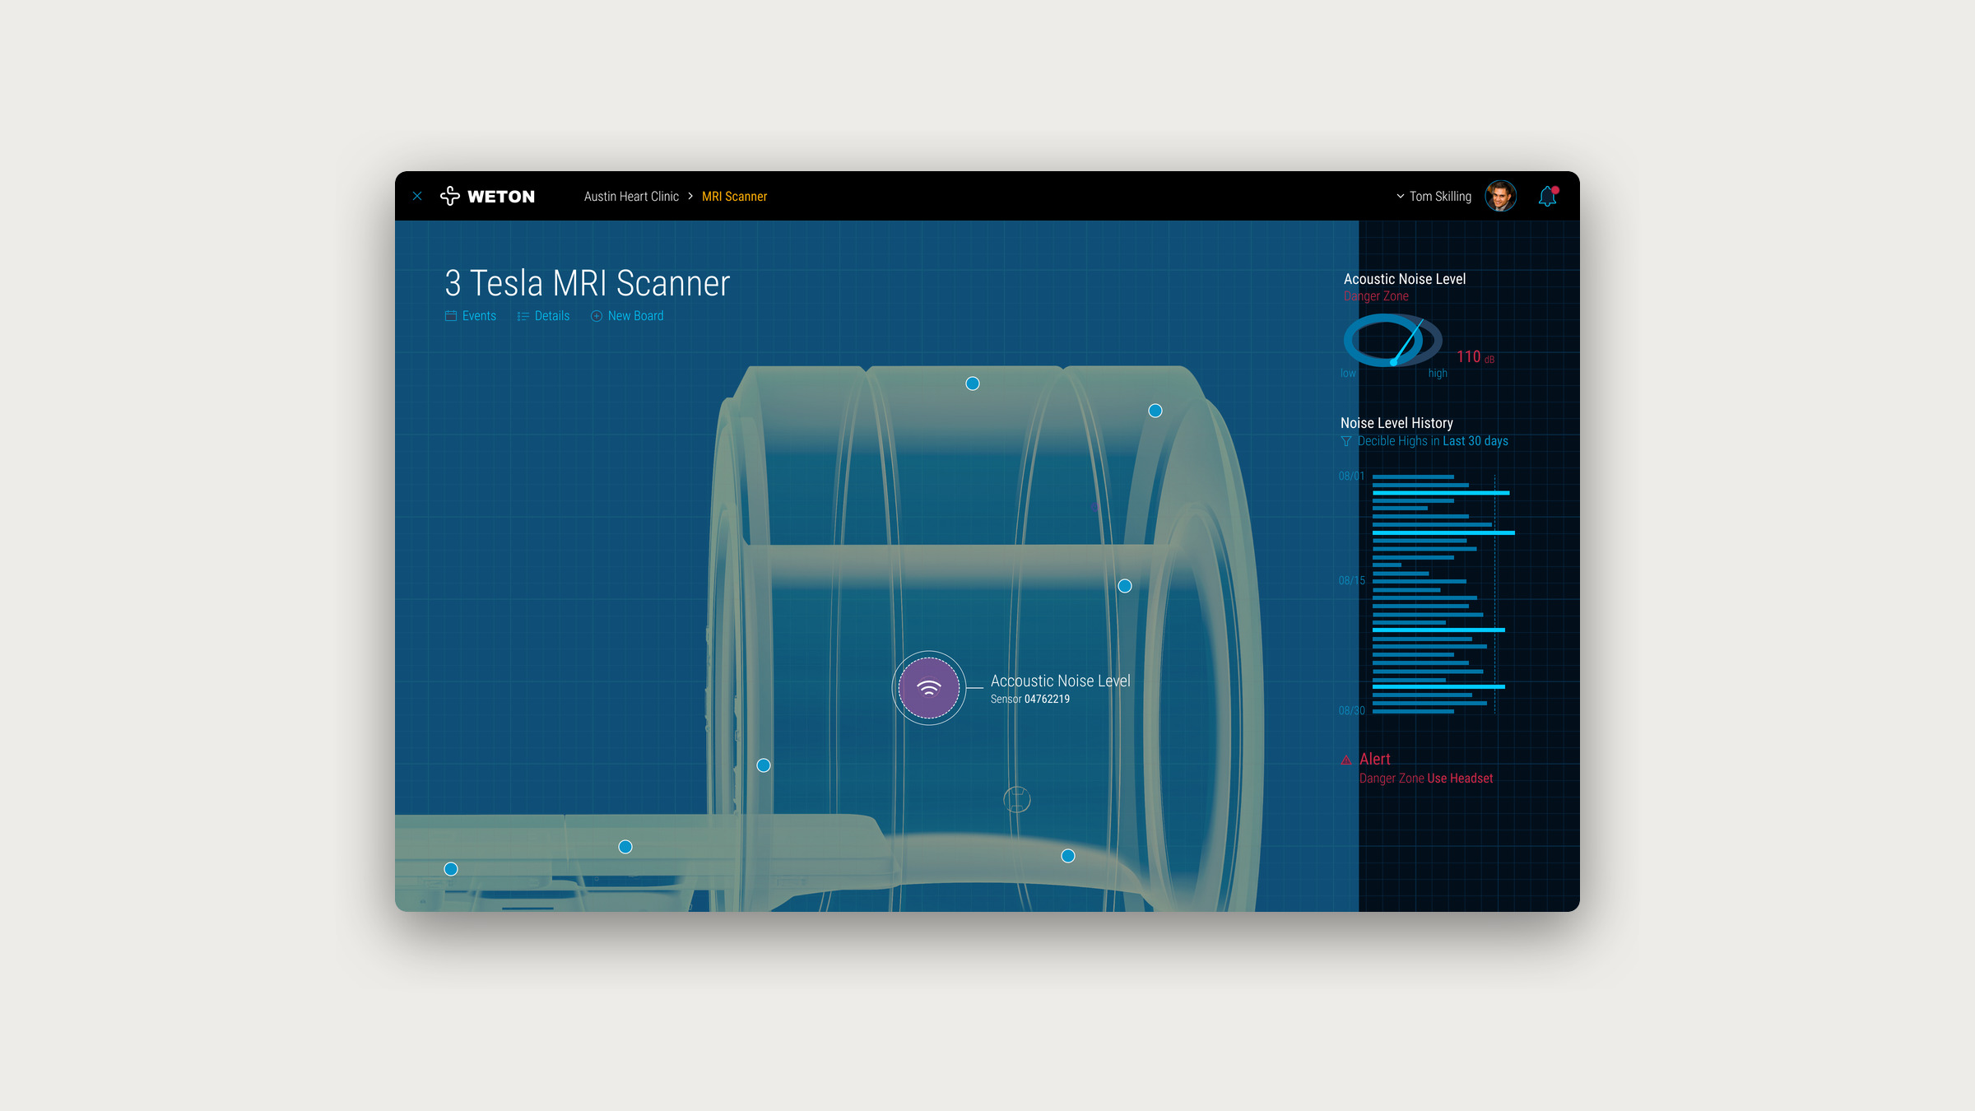Open the Danger Zone Use Headset alert
Image resolution: width=1975 pixels, height=1111 pixels.
pyautogui.click(x=1426, y=779)
